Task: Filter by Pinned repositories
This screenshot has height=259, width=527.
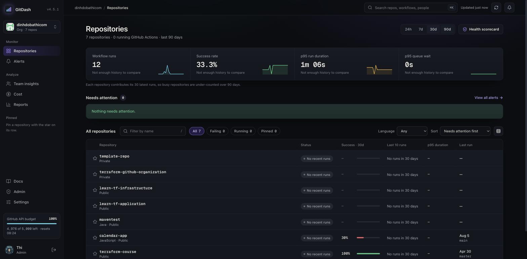Action: pyautogui.click(x=269, y=131)
